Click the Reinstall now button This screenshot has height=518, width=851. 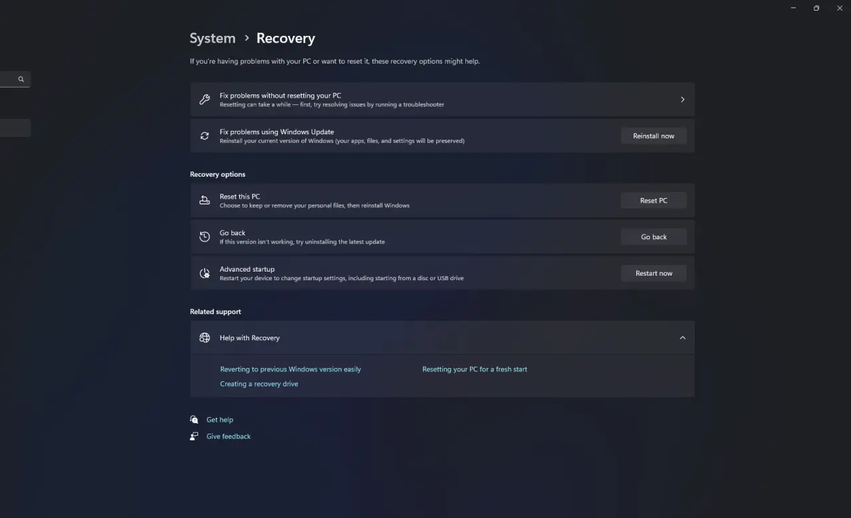click(654, 136)
